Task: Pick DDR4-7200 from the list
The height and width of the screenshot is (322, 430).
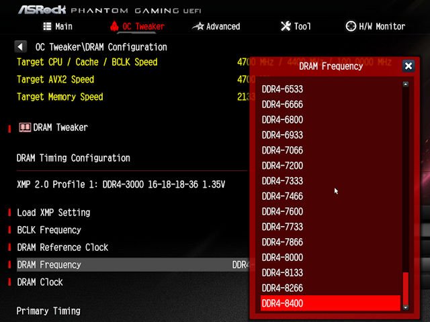Action: click(x=331, y=166)
